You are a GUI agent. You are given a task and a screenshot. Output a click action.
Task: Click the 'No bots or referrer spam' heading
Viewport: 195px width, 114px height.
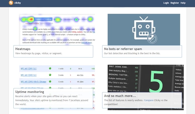pos(123,49)
